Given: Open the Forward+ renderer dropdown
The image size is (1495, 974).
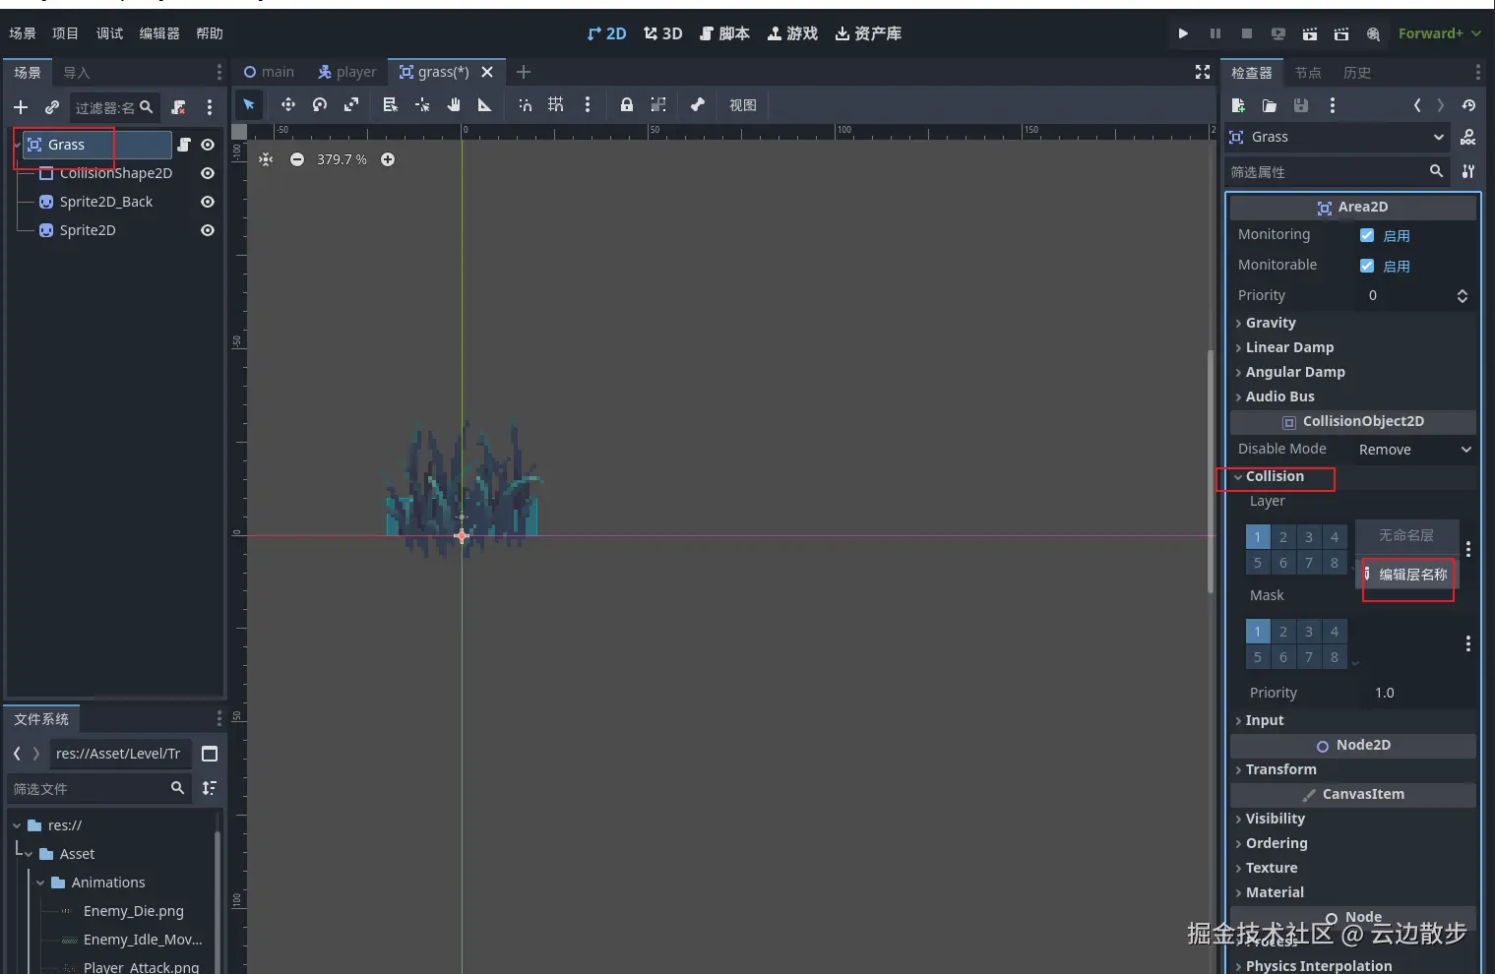Looking at the screenshot, I should 1439,33.
